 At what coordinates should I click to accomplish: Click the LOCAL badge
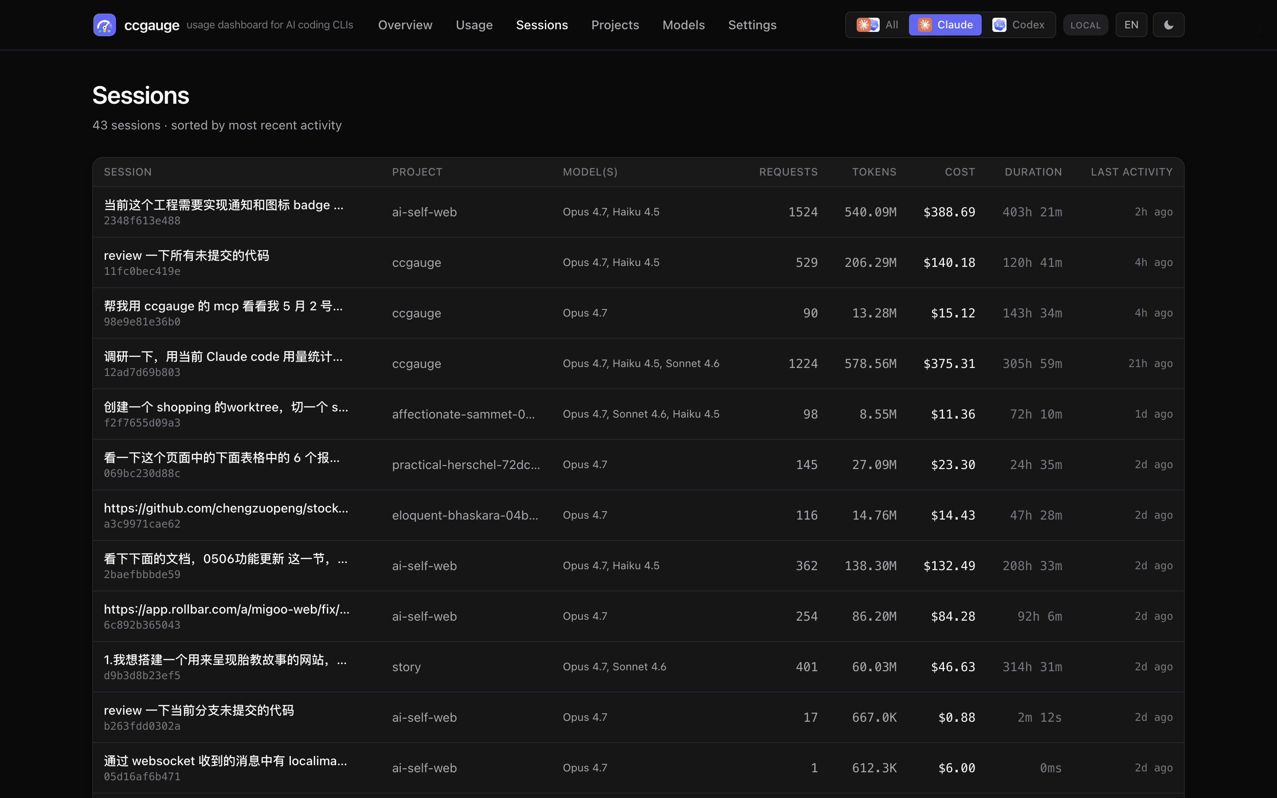1085,25
